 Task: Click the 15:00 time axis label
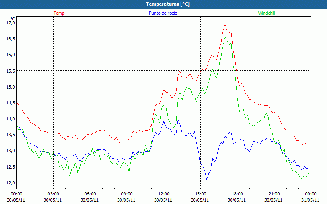coord(200,194)
